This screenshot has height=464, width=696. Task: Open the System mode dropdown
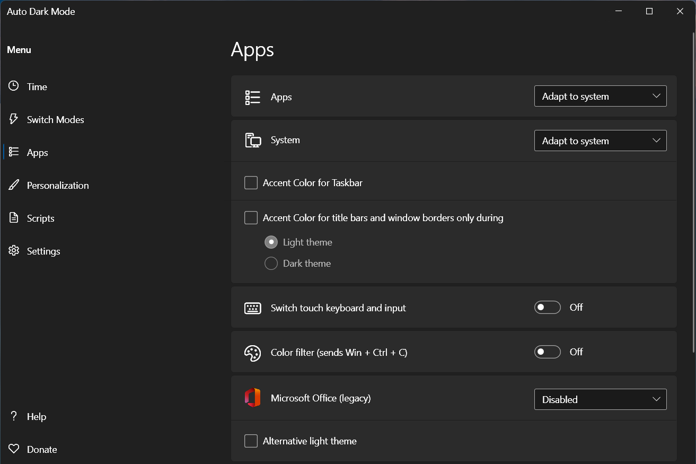(x=601, y=141)
